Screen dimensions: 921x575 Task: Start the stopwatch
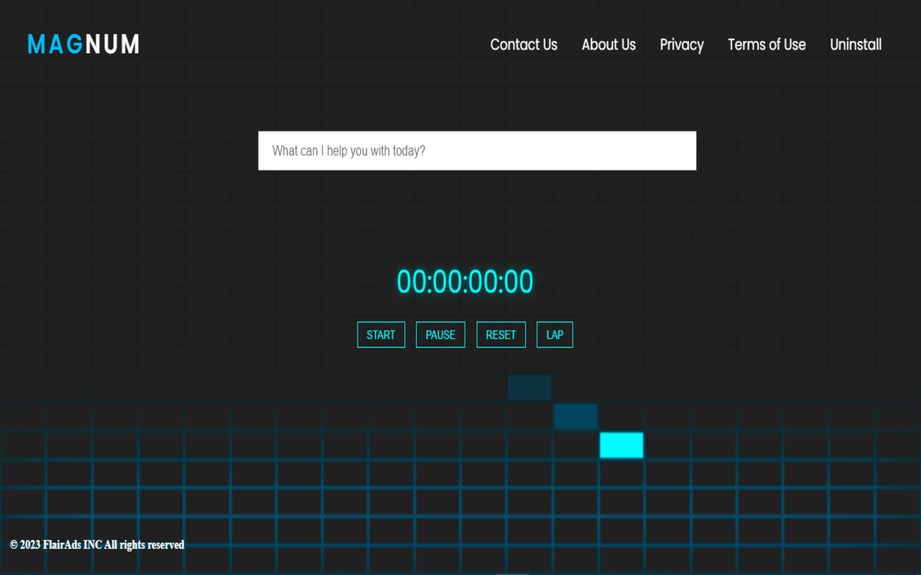381,335
